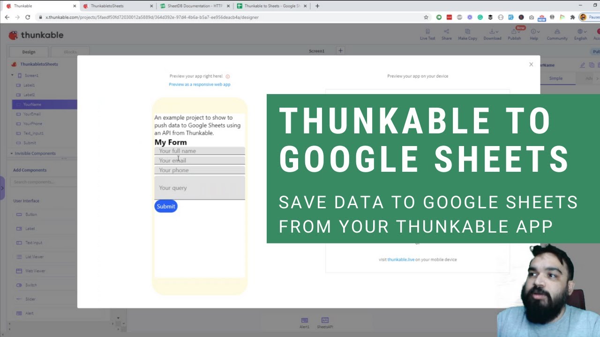Viewport: 600px width, 337px height.
Task: Select Label2 in component tree
Action: 29,95
